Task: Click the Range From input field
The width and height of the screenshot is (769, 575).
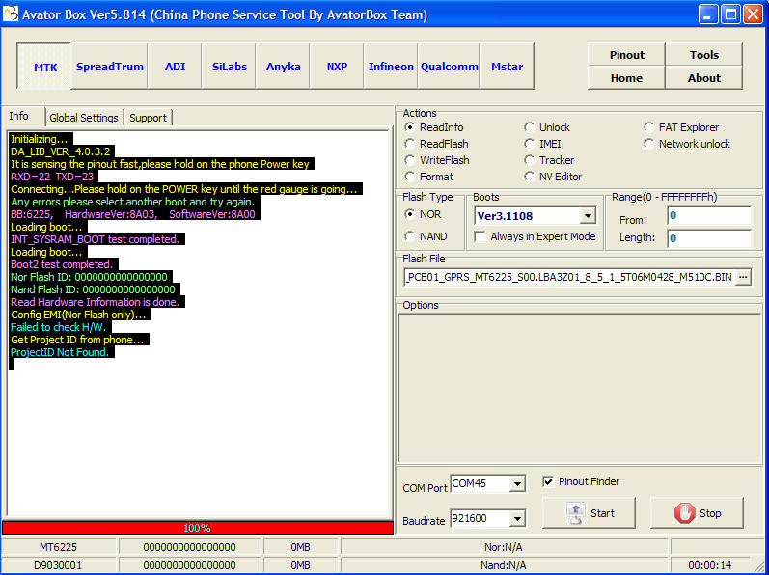Action: 709,216
